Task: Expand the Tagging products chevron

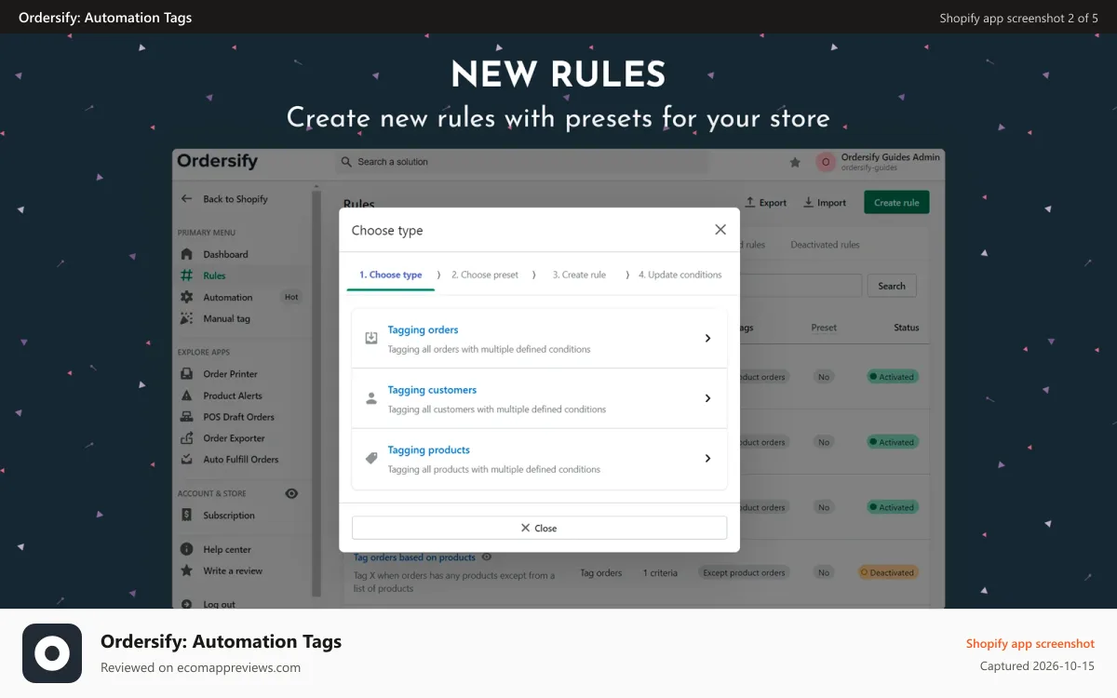Action: [x=707, y=459]
